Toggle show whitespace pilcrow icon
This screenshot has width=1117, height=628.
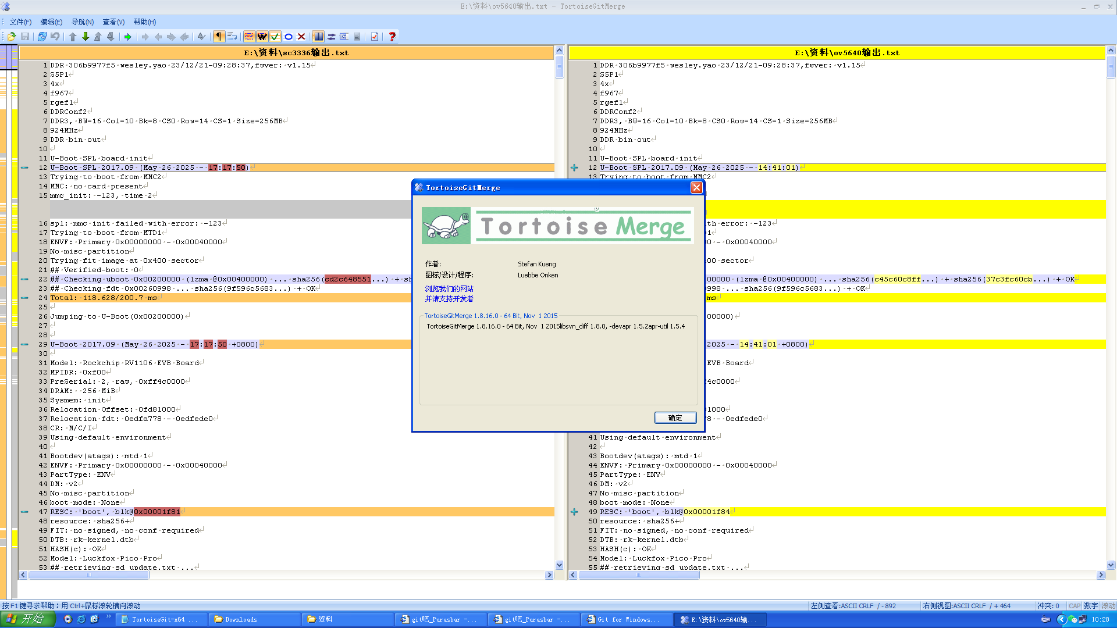[219, 37]
